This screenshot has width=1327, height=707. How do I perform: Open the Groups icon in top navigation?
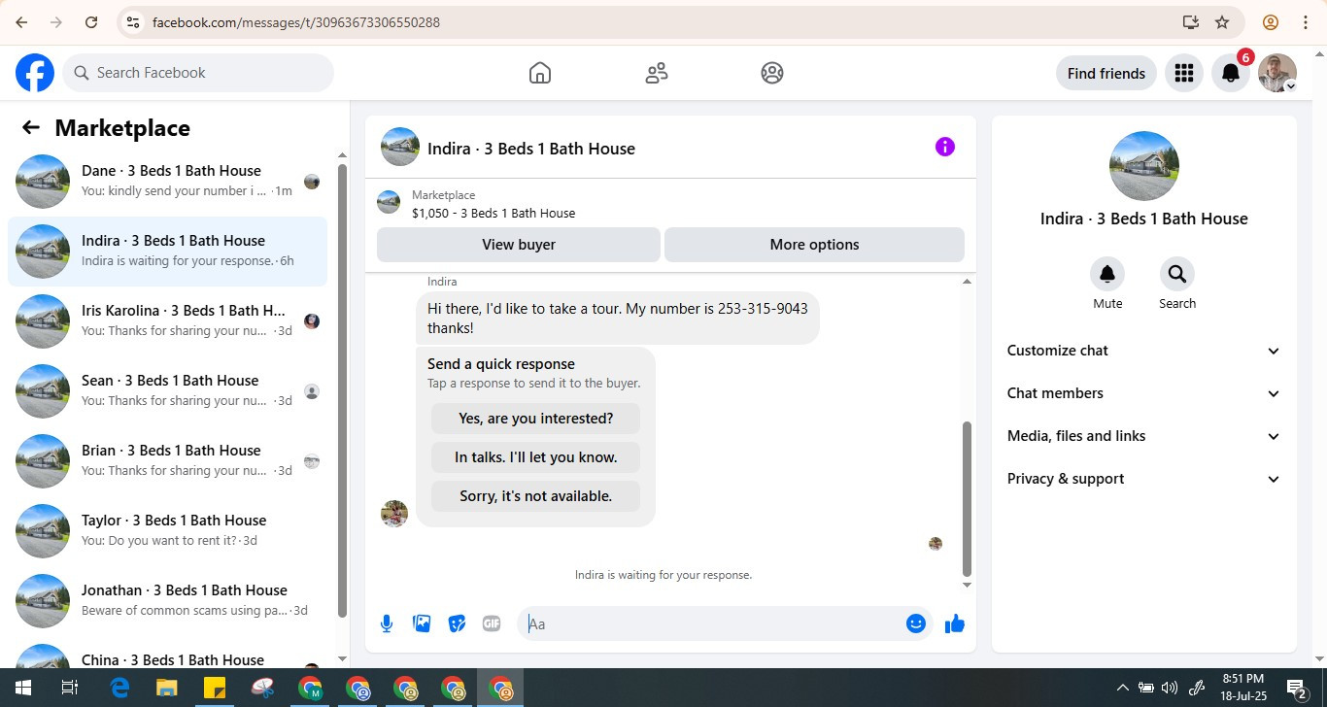pyautogui.click(x=772, y=73)
